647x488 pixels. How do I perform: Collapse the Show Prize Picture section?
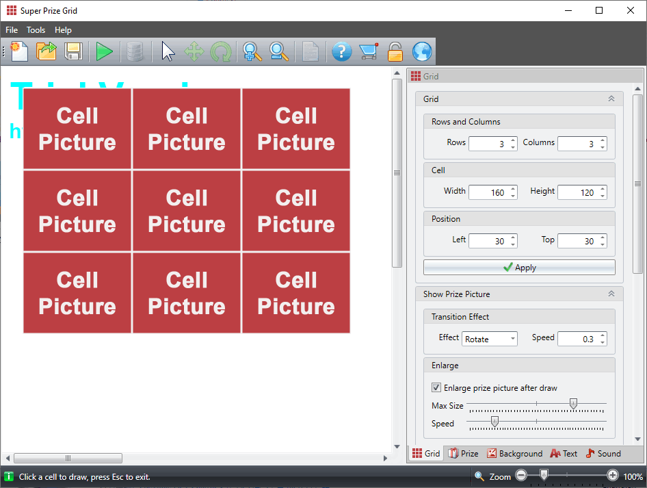click(x=611, y=294)
